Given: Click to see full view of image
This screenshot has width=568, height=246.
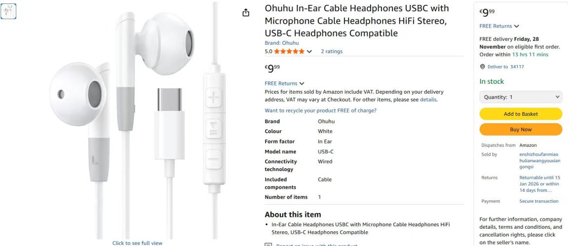Looking at the screenshot, I should [137, 243].
